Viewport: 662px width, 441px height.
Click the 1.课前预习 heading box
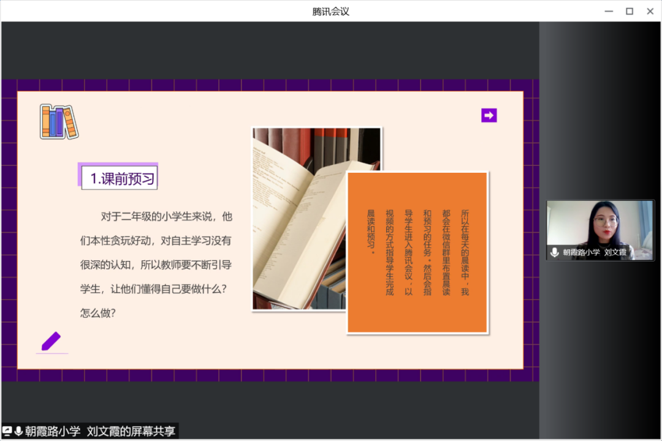click(118, 177)
